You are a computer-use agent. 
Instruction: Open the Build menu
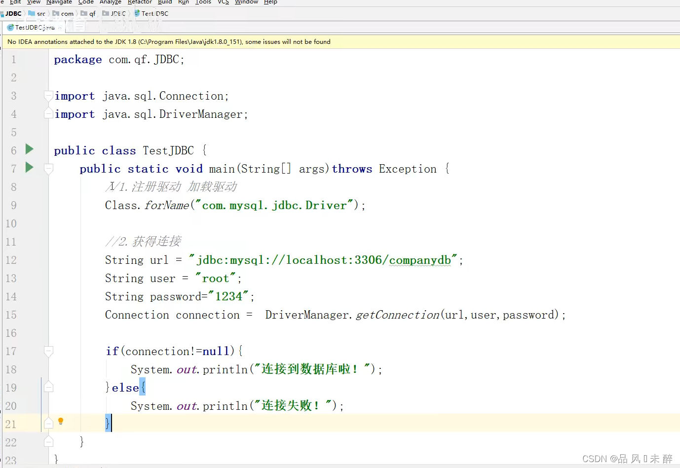[165, 2]
